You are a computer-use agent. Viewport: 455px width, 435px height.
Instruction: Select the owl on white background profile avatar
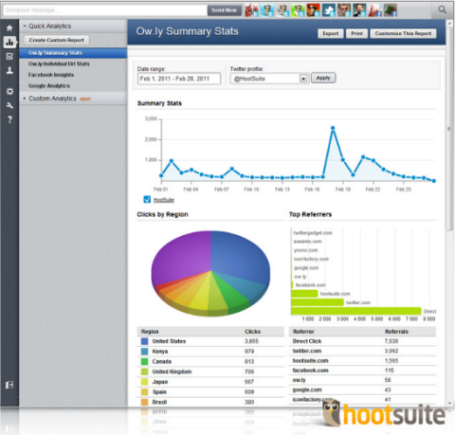(x=282, y=10)
